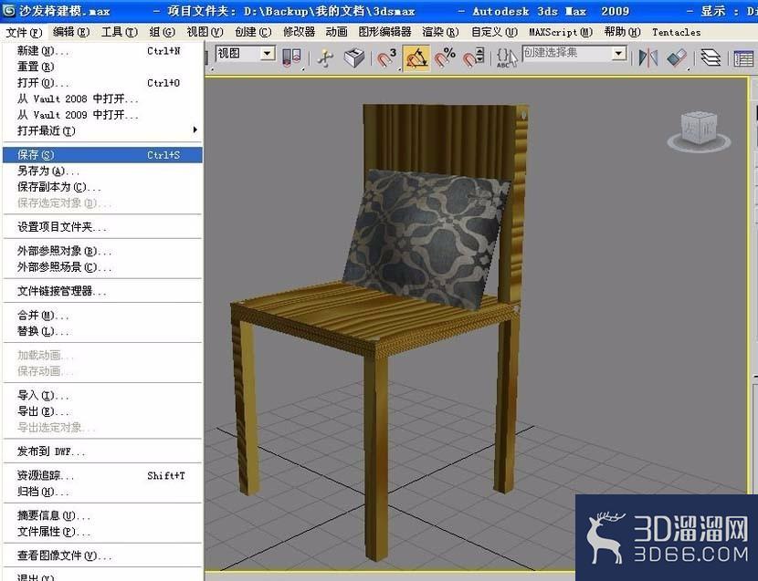
Task: Choose 导入(I) menu entry
Action: pos(102,395)
